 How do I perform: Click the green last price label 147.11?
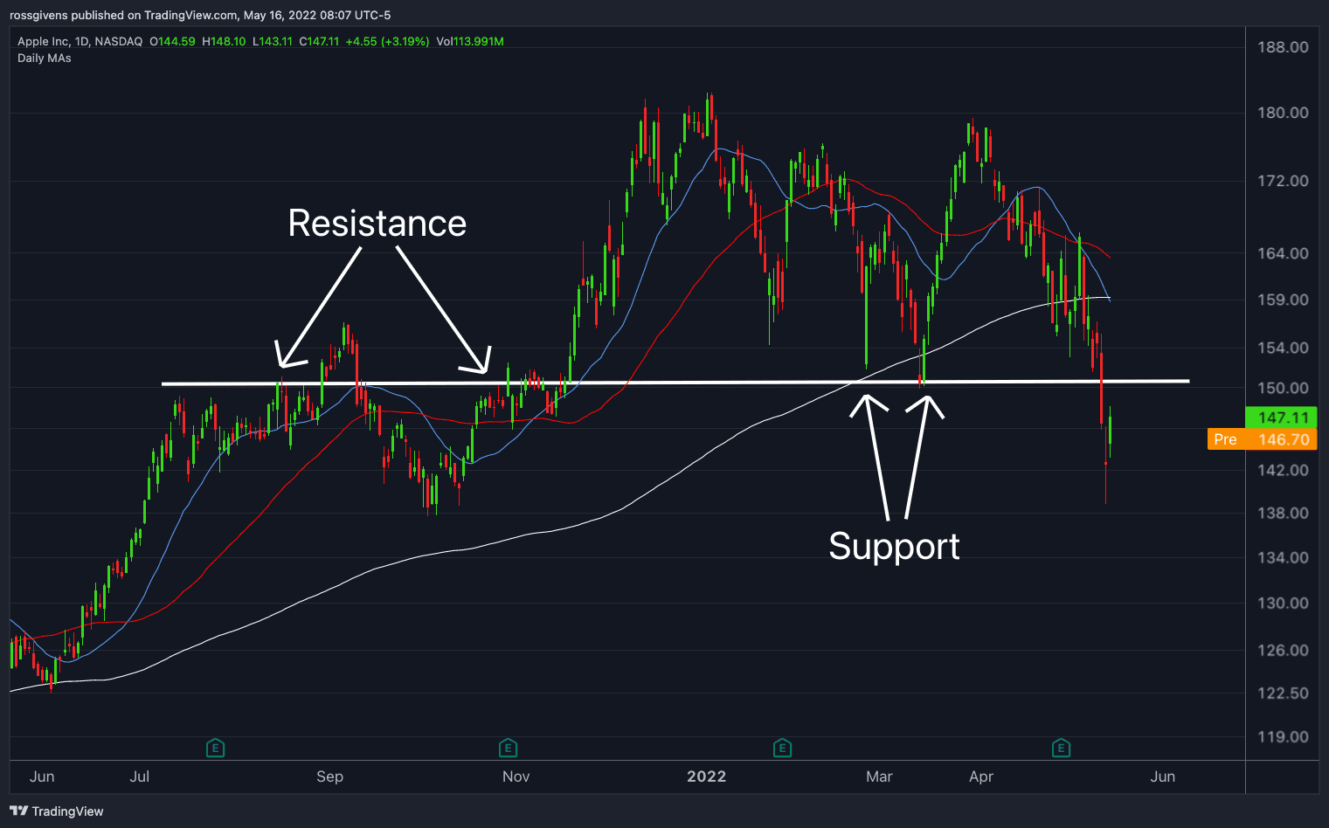pos(1282,418)
